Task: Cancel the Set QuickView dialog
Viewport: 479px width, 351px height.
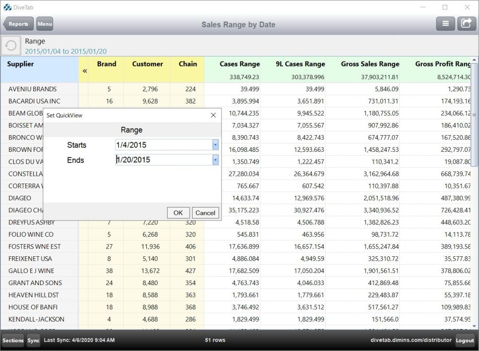Action: [x=205, y=213]
